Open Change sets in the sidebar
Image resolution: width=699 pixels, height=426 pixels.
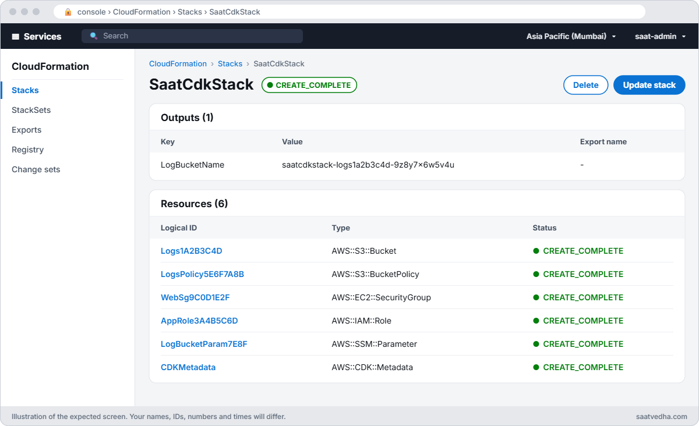pos(36,169)
